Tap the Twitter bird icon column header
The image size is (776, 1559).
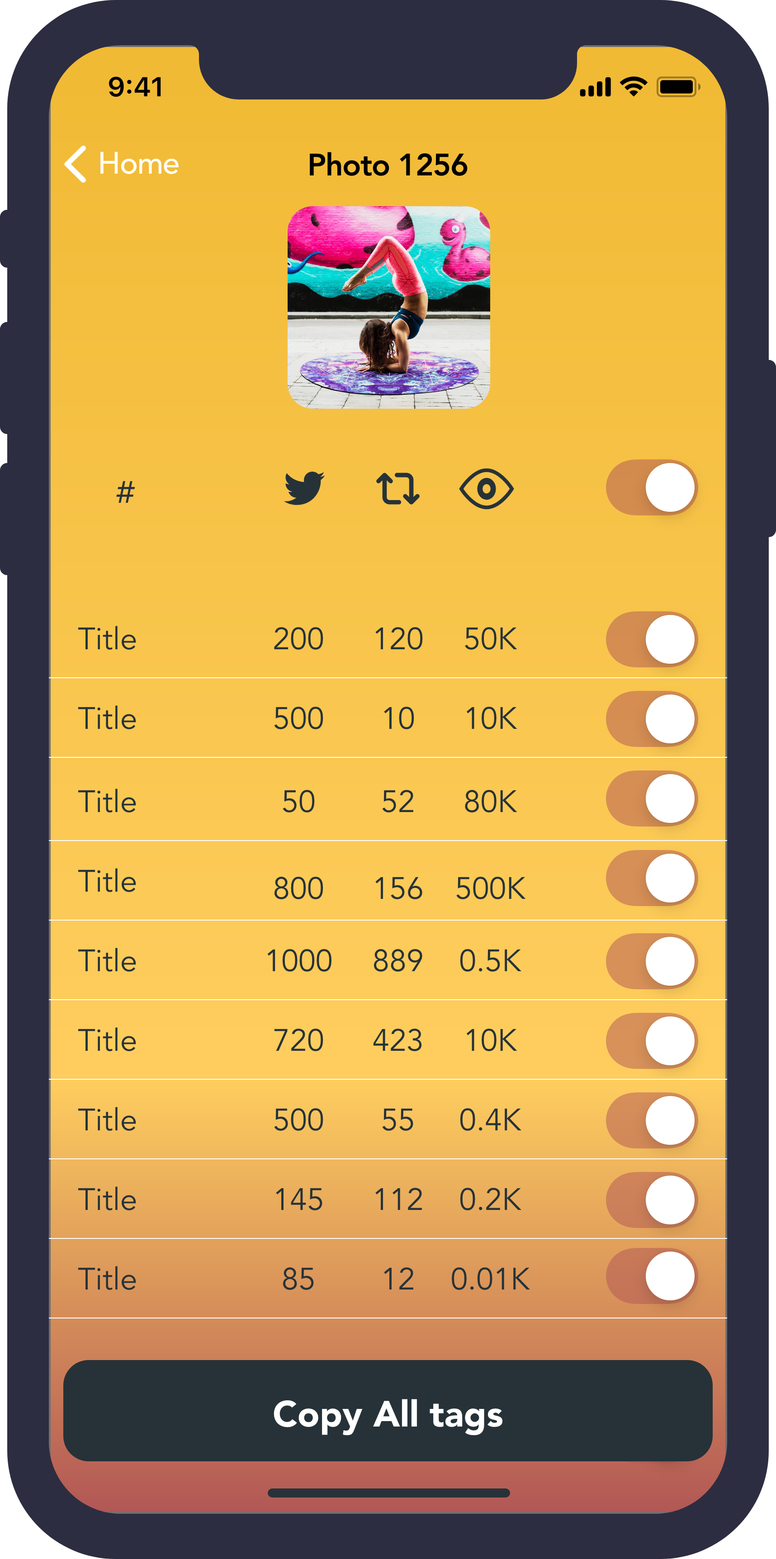[304, 488]
